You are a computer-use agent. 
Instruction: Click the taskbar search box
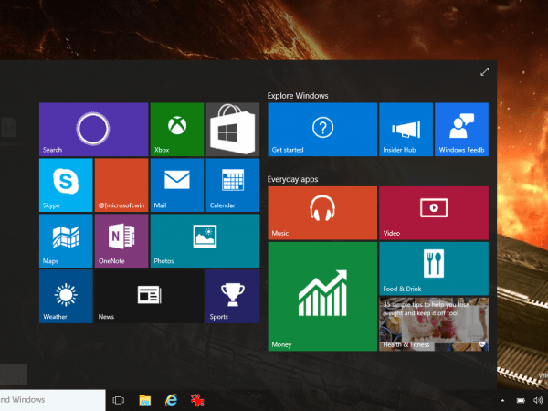coord(52,400)
